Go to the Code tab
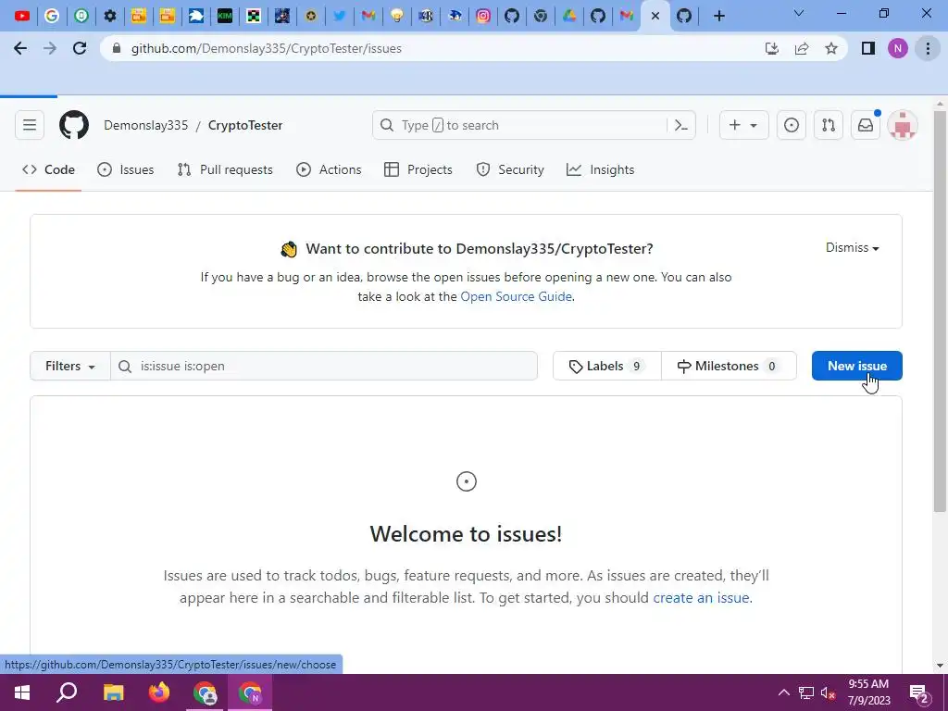The width and height of the screenshot is (948, 711). (48, 170)
